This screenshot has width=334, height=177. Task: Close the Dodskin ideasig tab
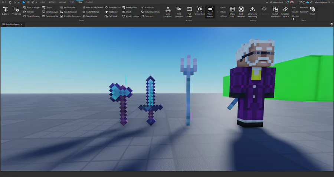click(x=21, y=24)
